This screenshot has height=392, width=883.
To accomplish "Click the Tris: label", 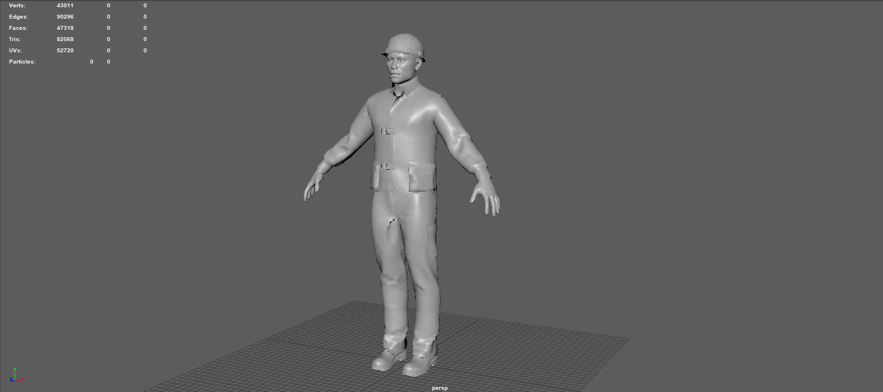I will [x=15, y=39].
